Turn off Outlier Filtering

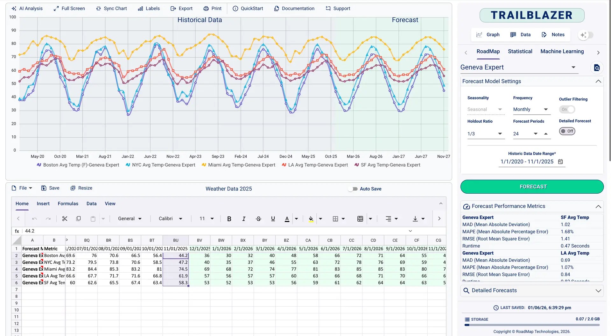point(567,109)
